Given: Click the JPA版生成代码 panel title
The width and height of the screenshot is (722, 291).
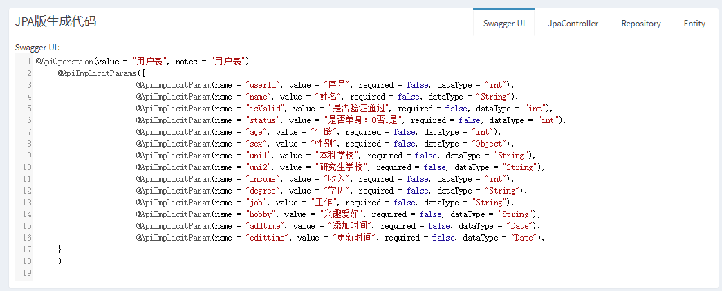Looking at the screenshot, I should coord(56,21).
